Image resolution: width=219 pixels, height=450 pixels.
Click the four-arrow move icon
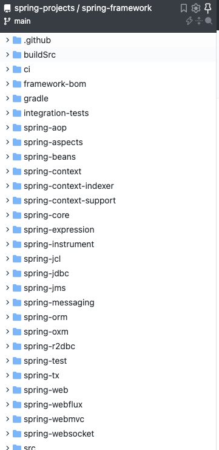[198, 21]
